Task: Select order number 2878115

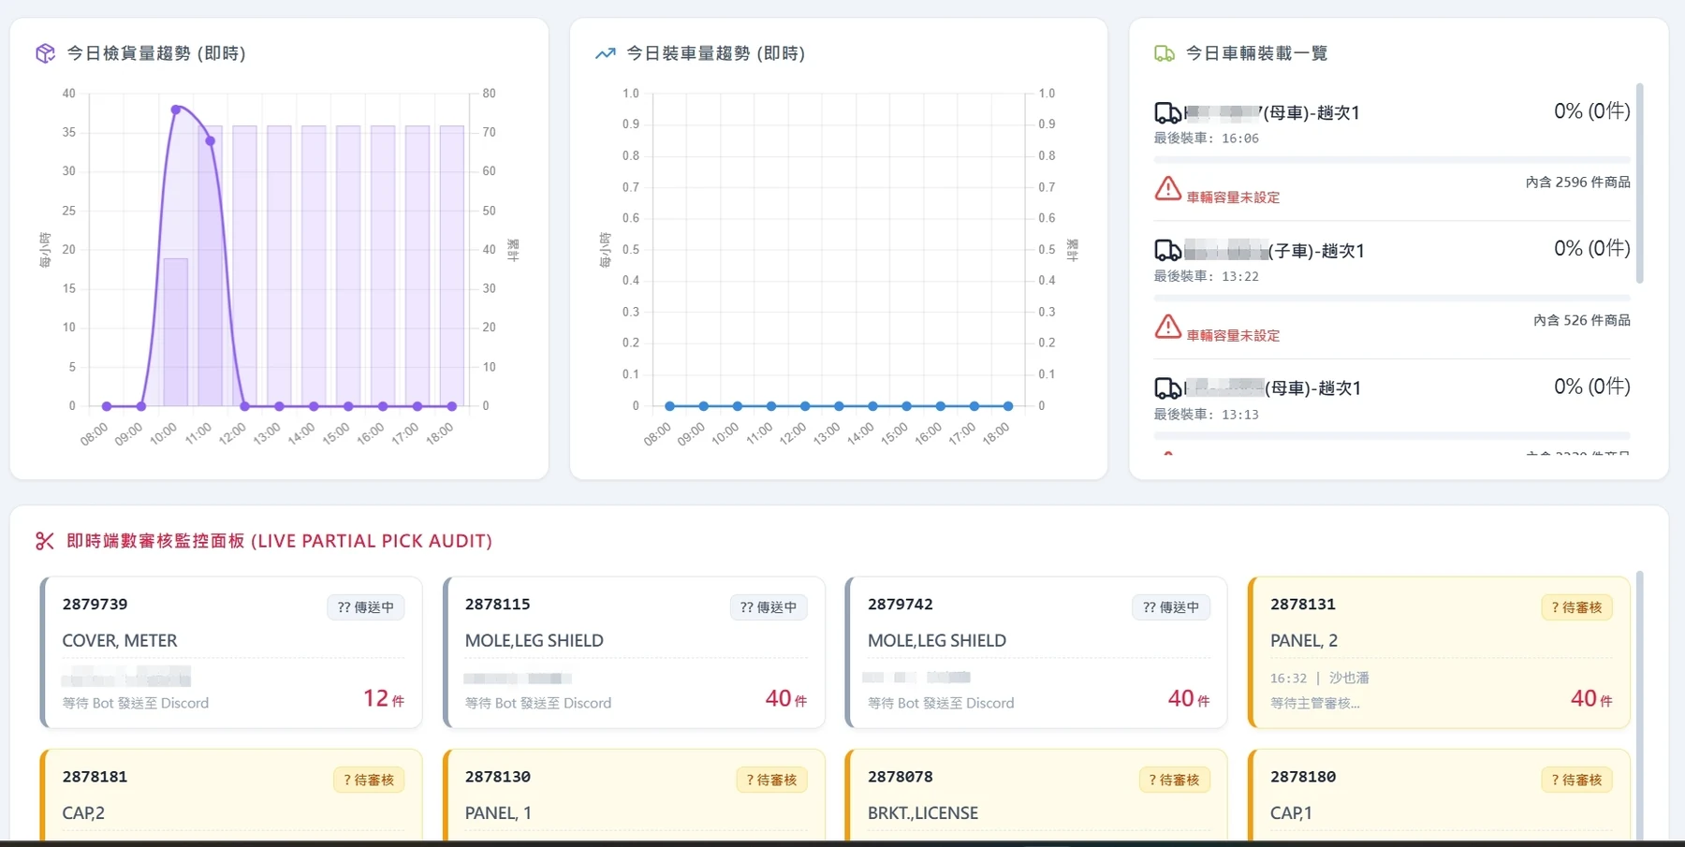Action: click(x=497, y=605)
